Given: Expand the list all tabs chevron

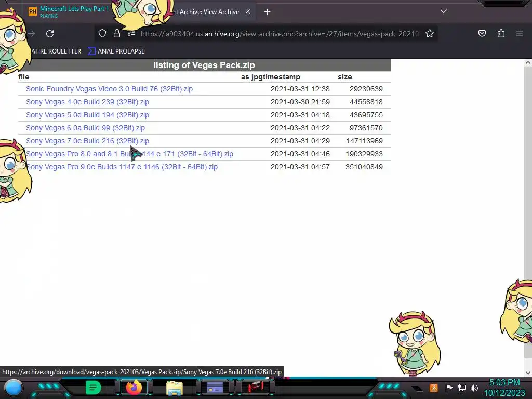Looking at the screenshot, I should coord(444,11).
